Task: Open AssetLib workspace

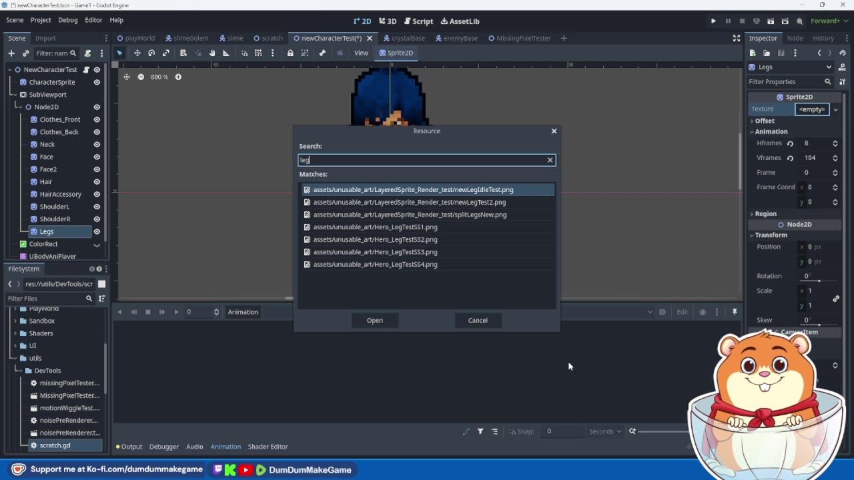Action: [x=460, y=21]
